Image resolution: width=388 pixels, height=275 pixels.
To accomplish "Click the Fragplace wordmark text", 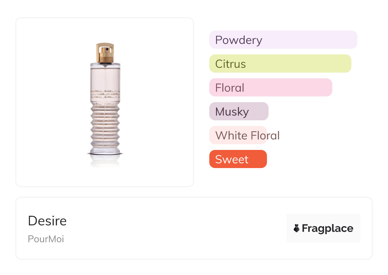I will coord(327,228).
